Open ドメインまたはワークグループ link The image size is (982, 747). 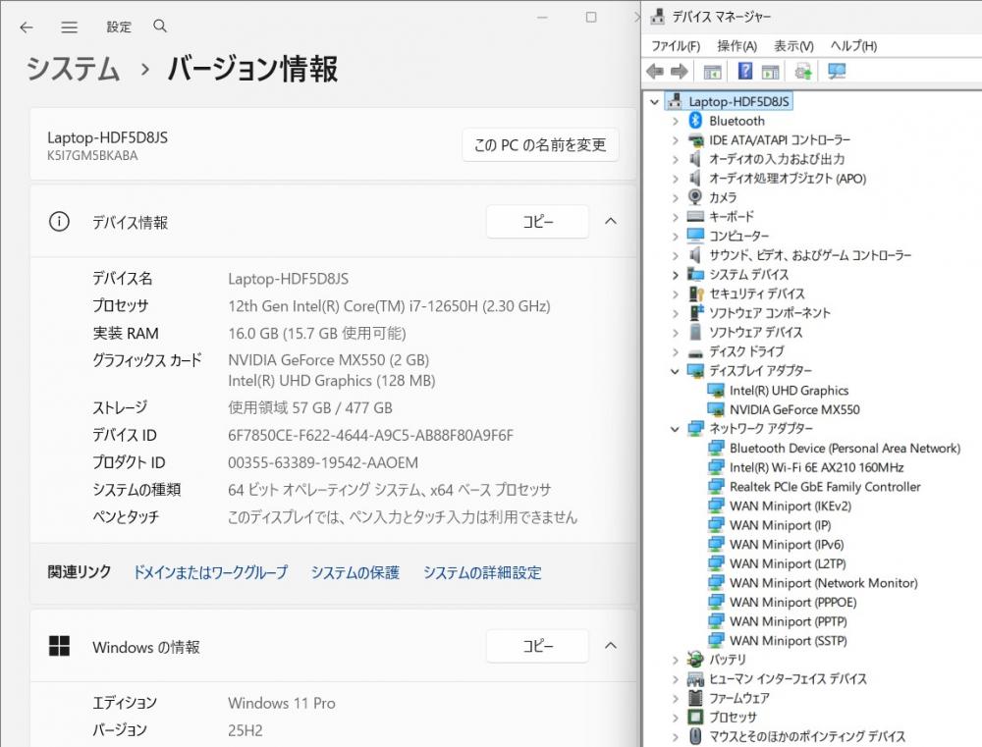[210, 571]
